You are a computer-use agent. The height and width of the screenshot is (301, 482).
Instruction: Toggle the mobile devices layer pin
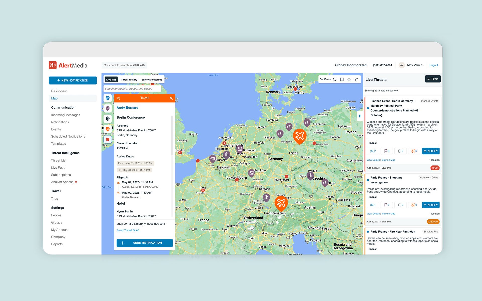point(108,119)
